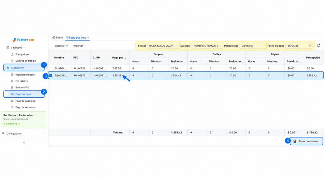Click the save icon on Crear prenomina

pos(295,141)
